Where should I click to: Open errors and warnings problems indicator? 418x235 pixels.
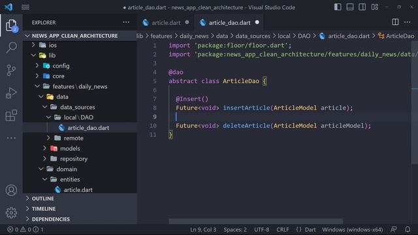(x=25, y=229)
